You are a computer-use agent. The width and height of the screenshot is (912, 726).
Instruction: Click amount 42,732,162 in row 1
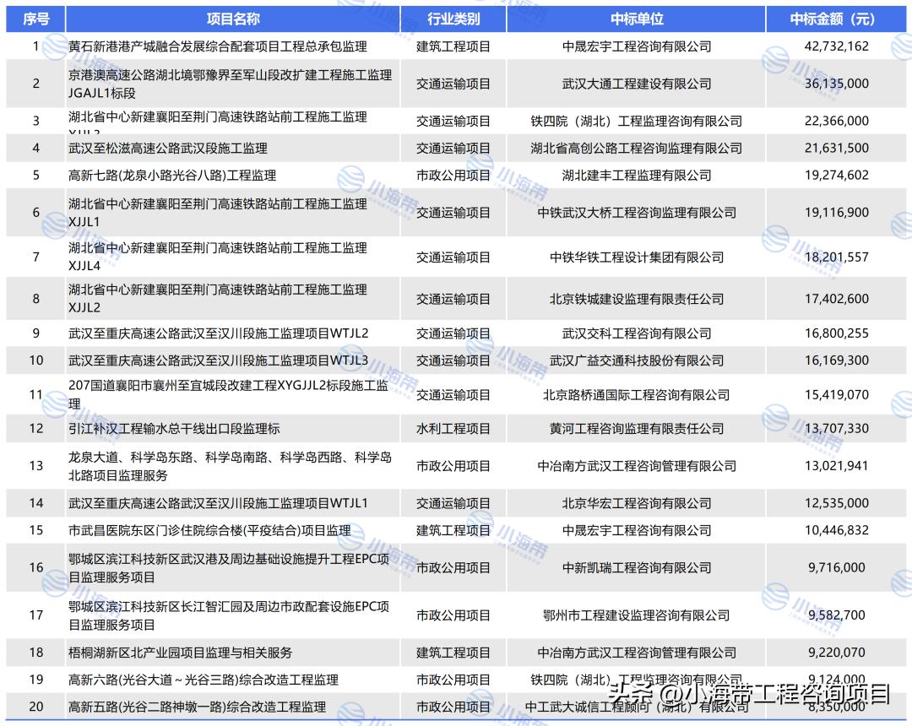(x=835, y=47)
